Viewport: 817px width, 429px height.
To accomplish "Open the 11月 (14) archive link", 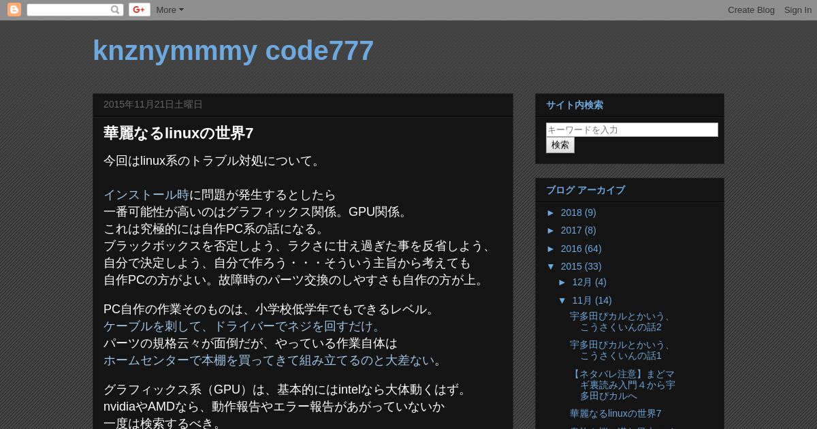I will click(592, 300).
